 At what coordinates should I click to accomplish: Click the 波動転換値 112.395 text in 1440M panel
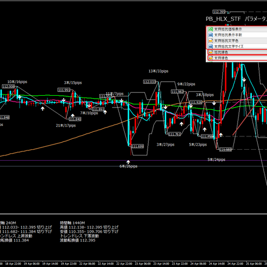click(x=78, y=240)
